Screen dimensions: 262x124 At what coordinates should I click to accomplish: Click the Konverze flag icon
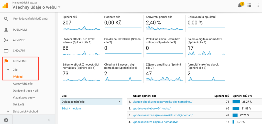tap(6, 61)
